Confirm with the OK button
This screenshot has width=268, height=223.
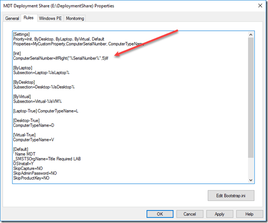point(160,214)
